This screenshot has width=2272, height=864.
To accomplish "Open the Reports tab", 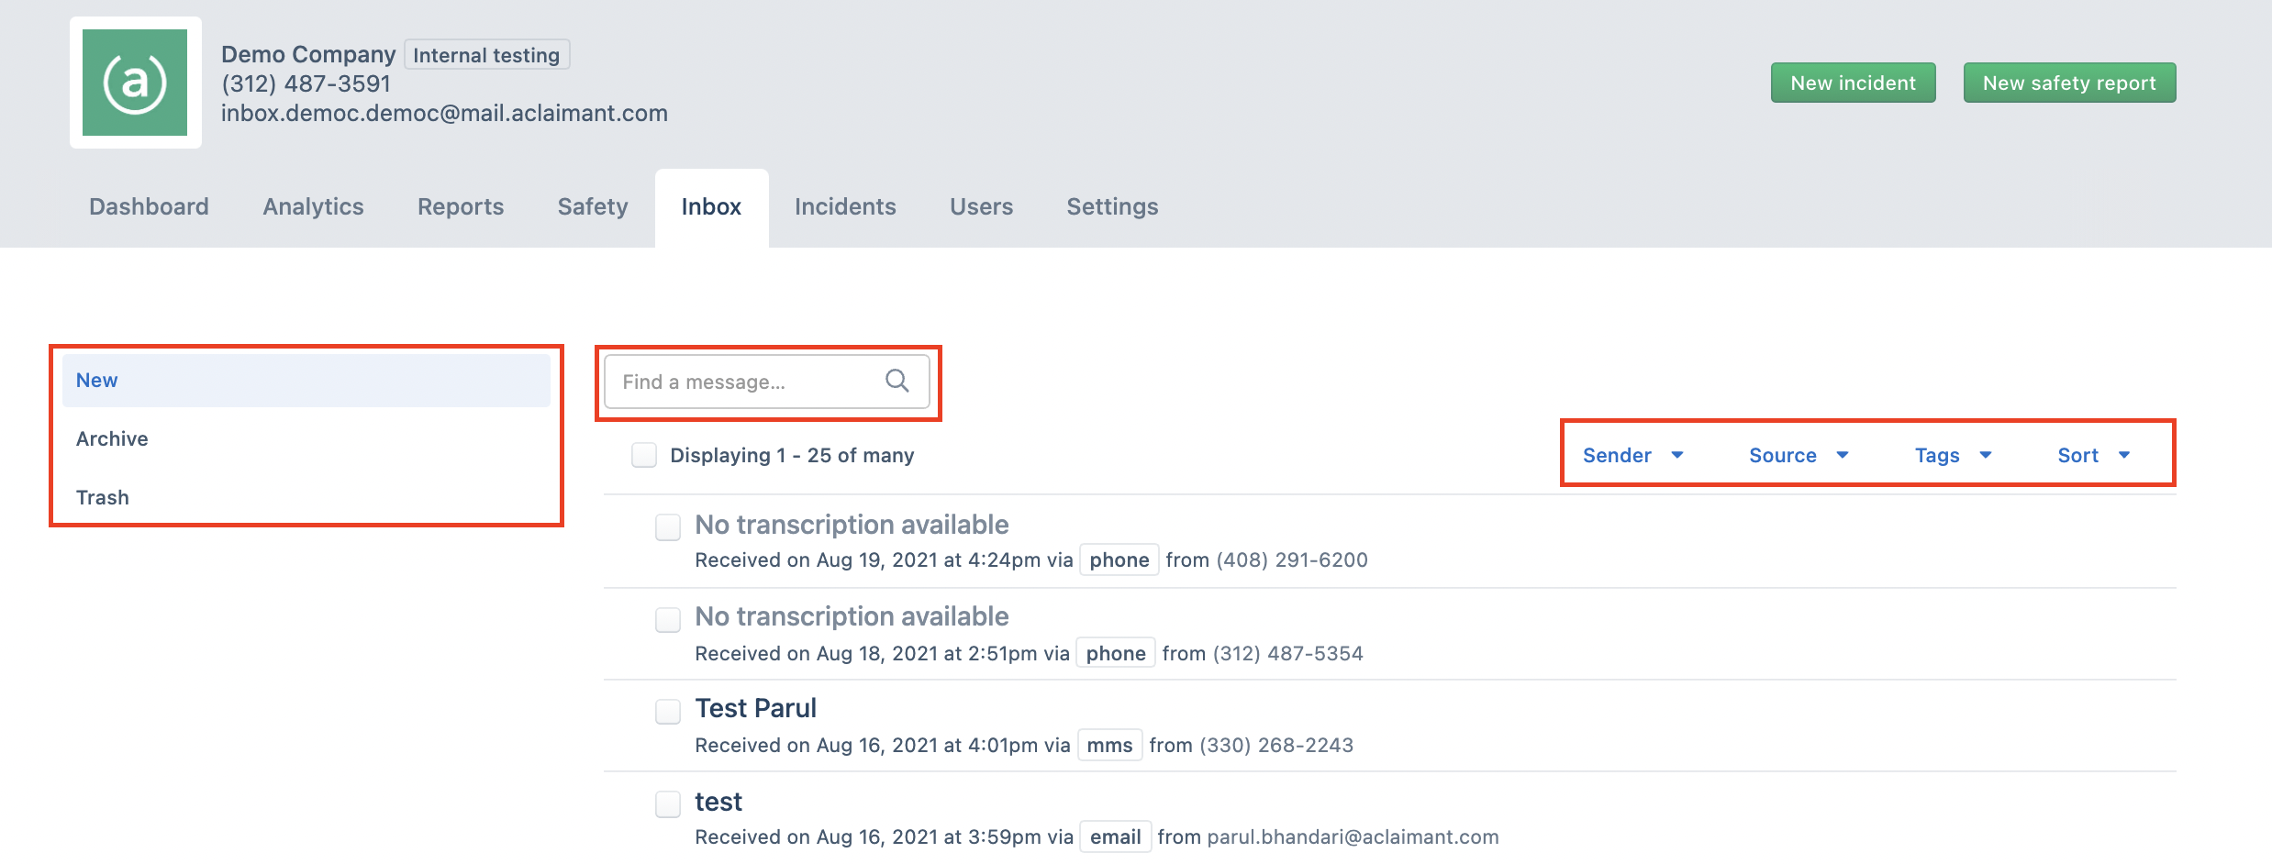I will pos(461,206).
